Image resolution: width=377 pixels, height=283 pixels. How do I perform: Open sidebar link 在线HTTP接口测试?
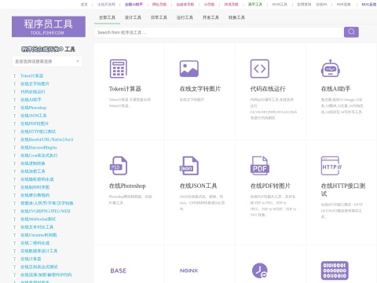(x=38, y=131)
